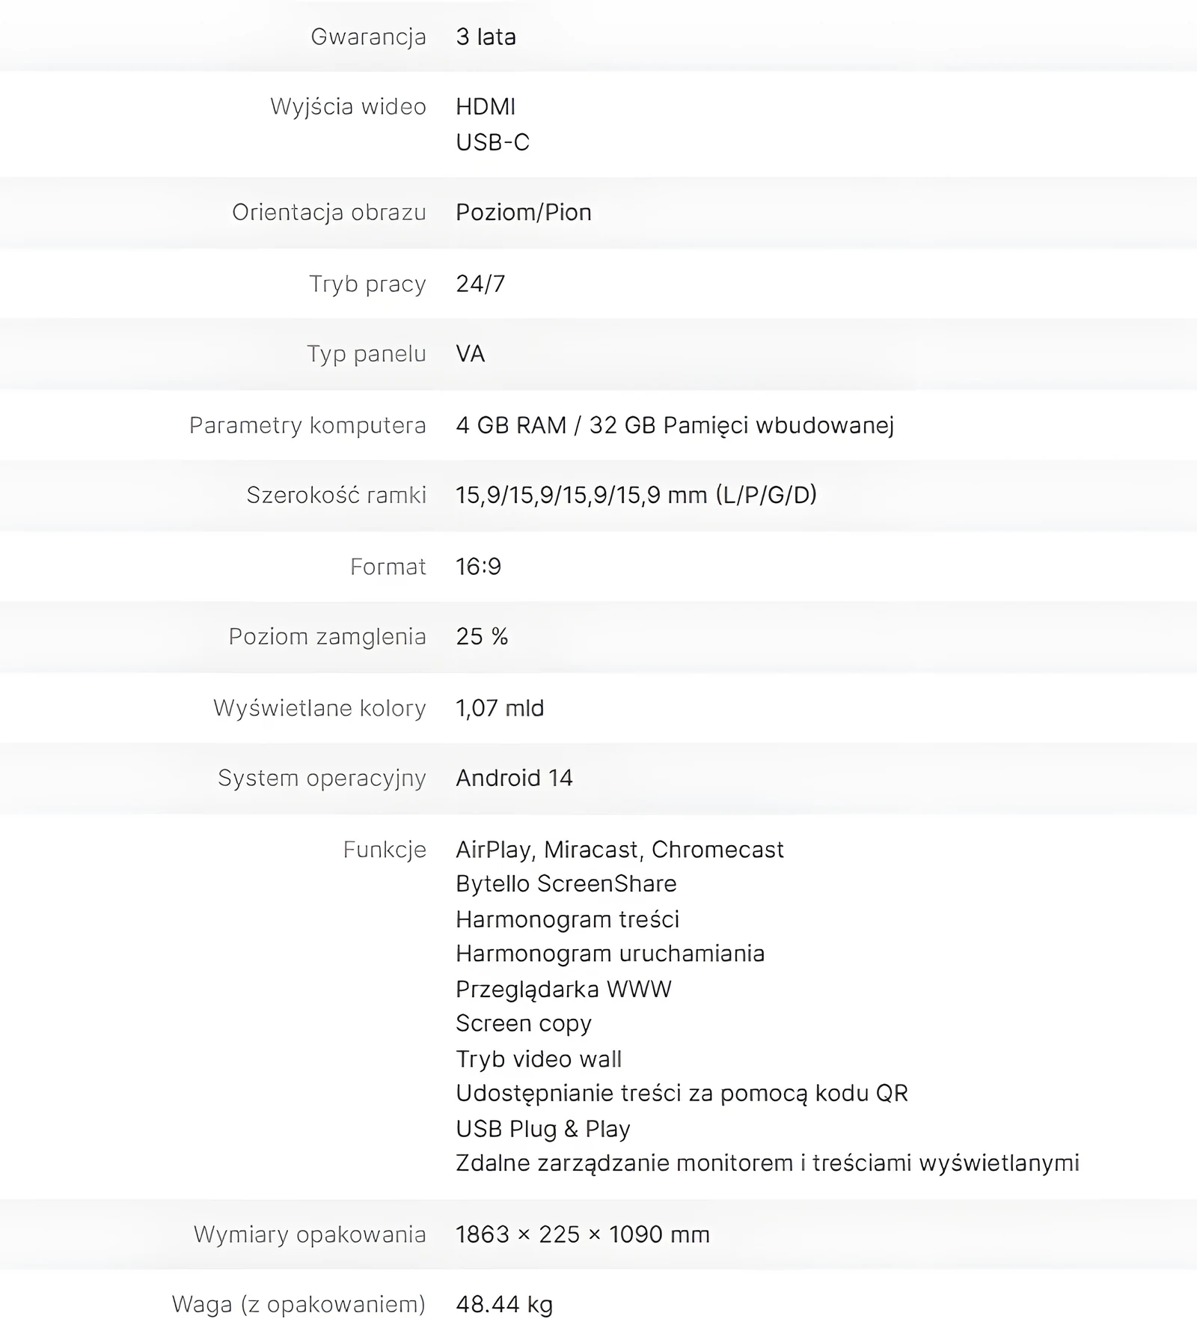
Task: Click the Przeglądarka WWW function entry
Action: point(563,989)
